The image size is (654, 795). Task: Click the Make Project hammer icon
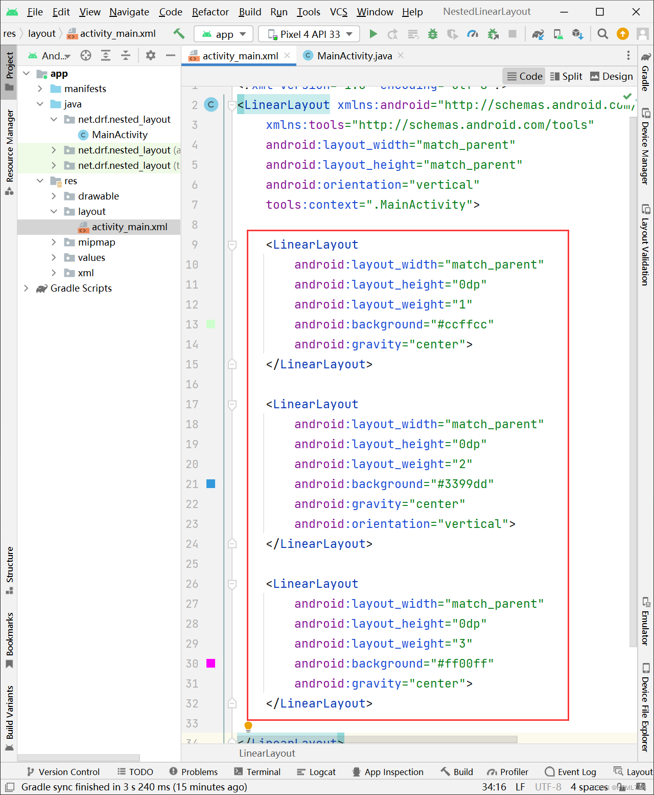pos(179,34)
